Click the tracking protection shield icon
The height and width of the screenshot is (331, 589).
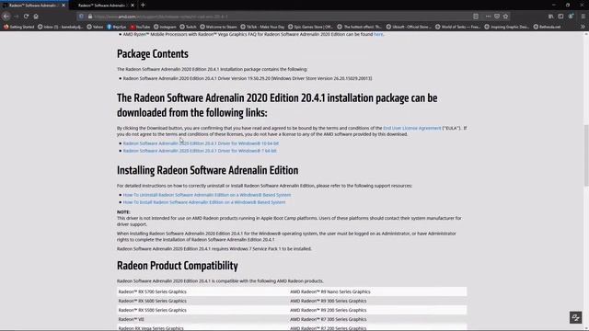81,17
